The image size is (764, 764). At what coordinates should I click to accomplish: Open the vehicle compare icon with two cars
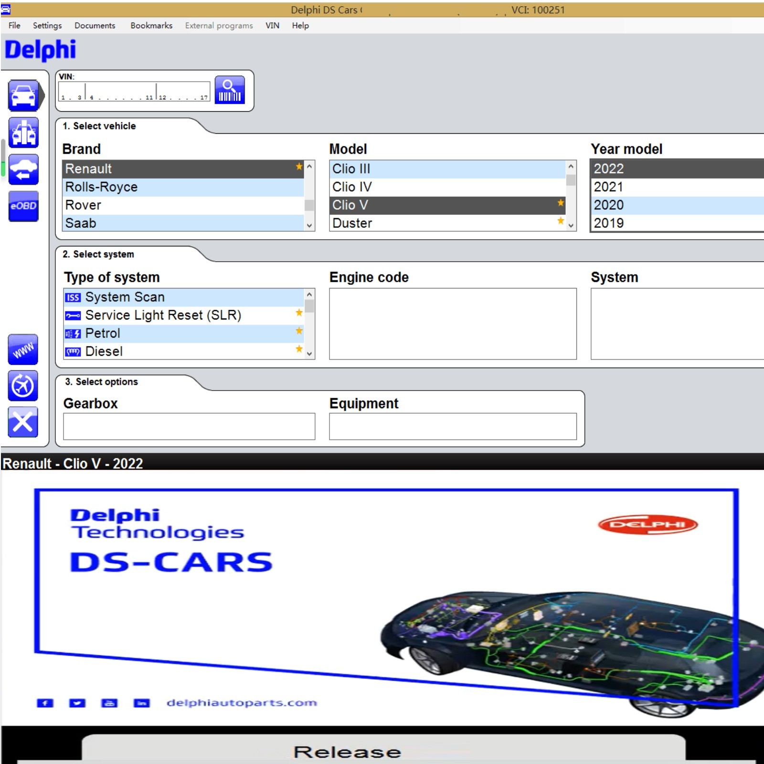[x=23, y=133]
